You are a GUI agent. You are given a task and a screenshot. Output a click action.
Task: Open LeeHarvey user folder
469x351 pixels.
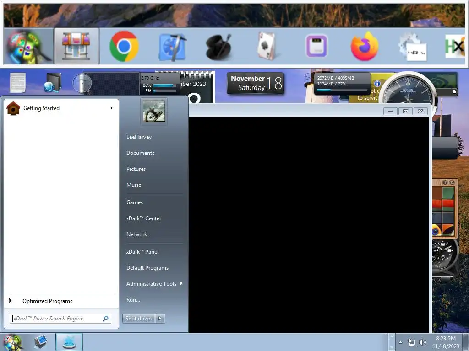[139, 137]
